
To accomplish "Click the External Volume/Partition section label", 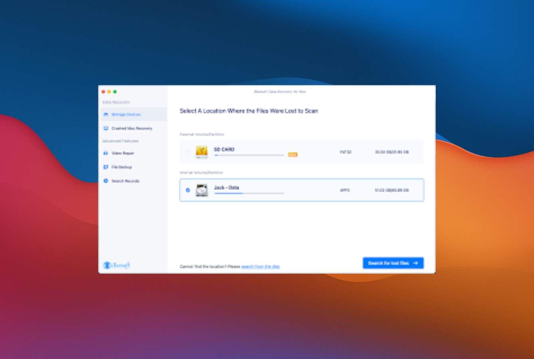I will 202,134.
